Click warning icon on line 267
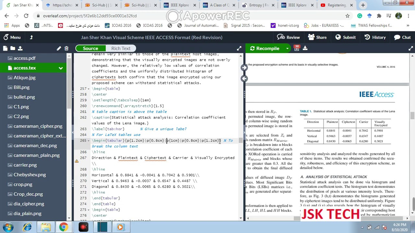Image resolution: width=415 pixels, height=233 pixels. [77, 161]
